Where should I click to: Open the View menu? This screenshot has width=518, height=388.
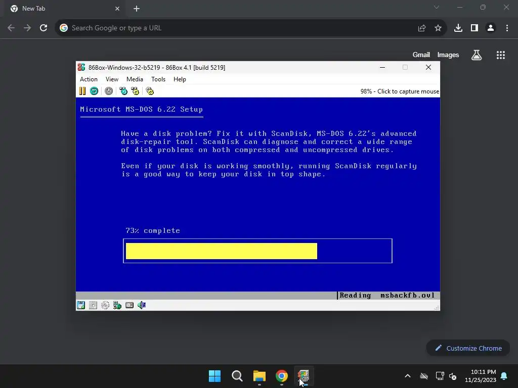[x=112, y=79]
